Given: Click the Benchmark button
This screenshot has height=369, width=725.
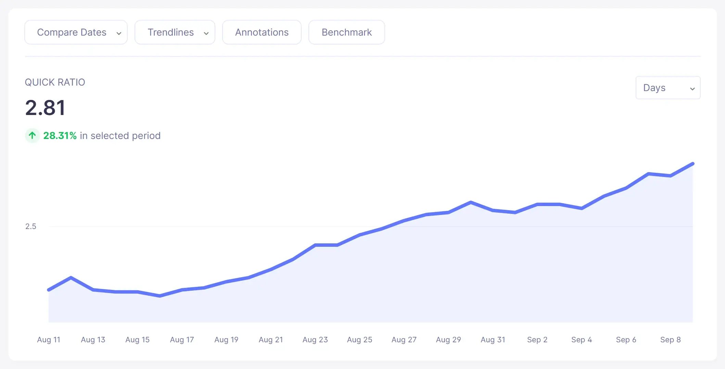Looking at the screenshot, I should pos(347,32).
